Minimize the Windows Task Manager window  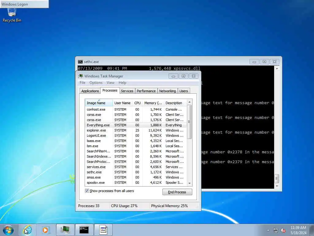pos(174,76)
